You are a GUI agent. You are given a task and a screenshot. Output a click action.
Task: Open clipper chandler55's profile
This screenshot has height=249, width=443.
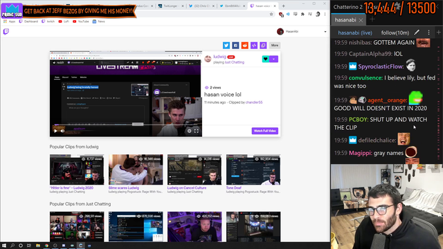[x=254, y=102]
